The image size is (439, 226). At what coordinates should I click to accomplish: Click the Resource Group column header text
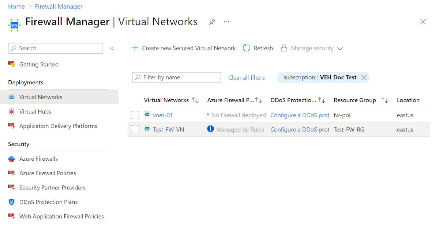(x=355, y=100)
